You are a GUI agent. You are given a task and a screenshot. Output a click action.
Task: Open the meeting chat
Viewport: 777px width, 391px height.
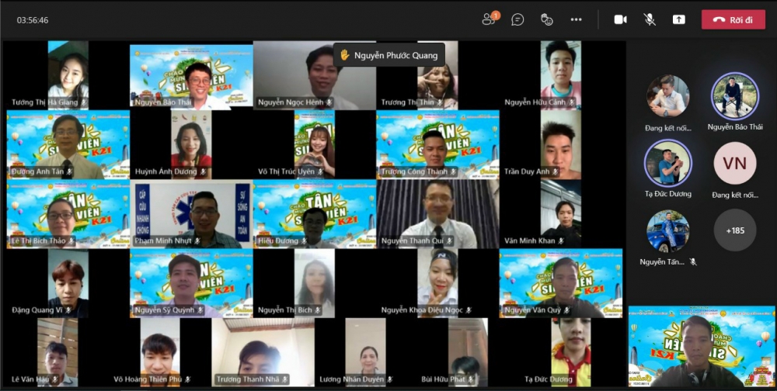coord(517,19)
